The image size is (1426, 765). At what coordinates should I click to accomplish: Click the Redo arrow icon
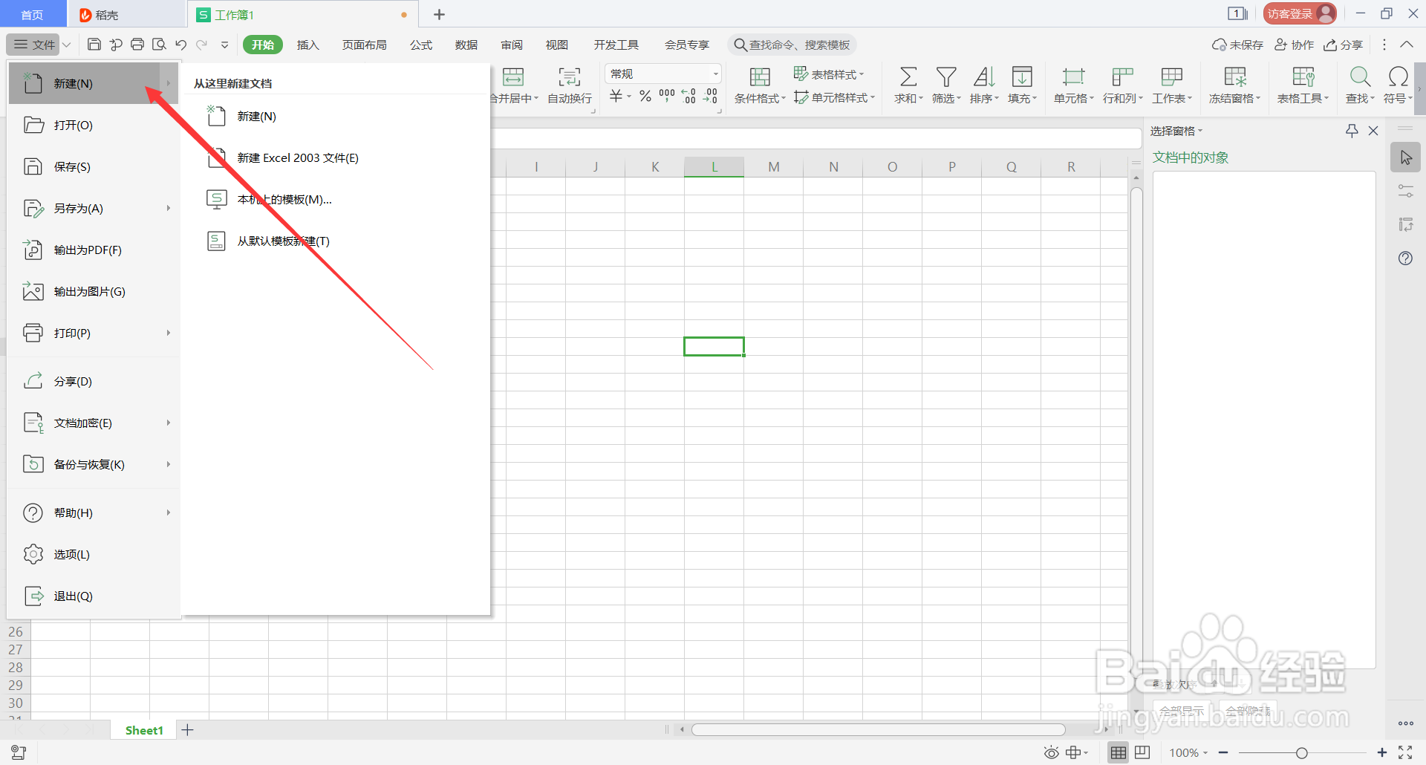coord(201,45)
